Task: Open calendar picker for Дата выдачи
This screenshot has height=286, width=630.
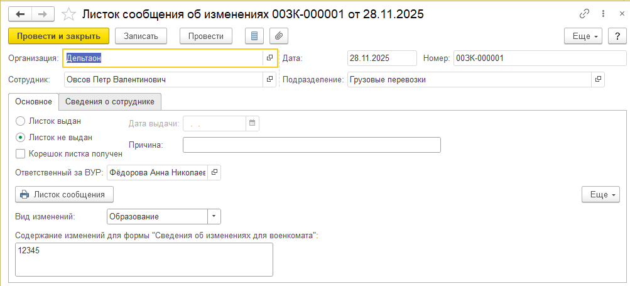Action: pos(252,124)
